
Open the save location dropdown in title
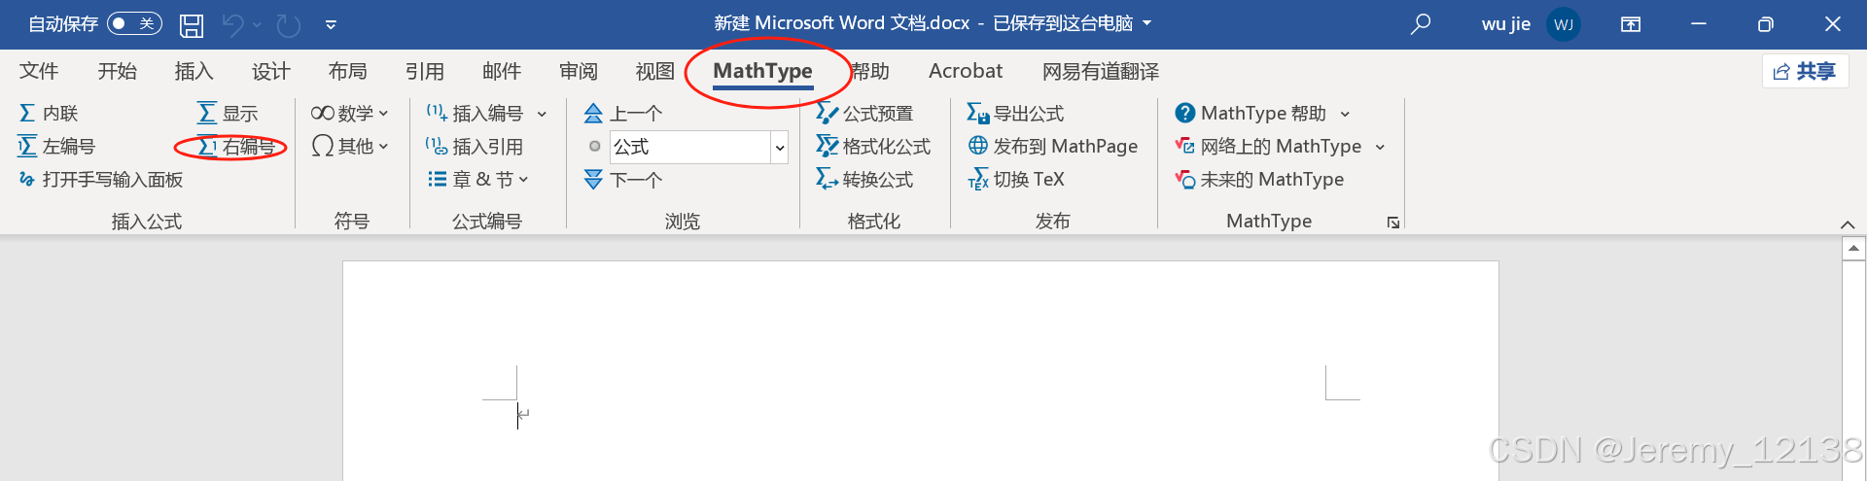(1147, 23)
